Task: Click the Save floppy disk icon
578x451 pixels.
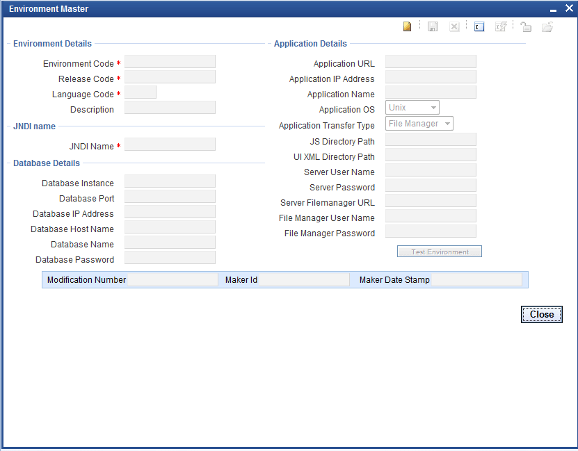Action: [x=433, y=26]
